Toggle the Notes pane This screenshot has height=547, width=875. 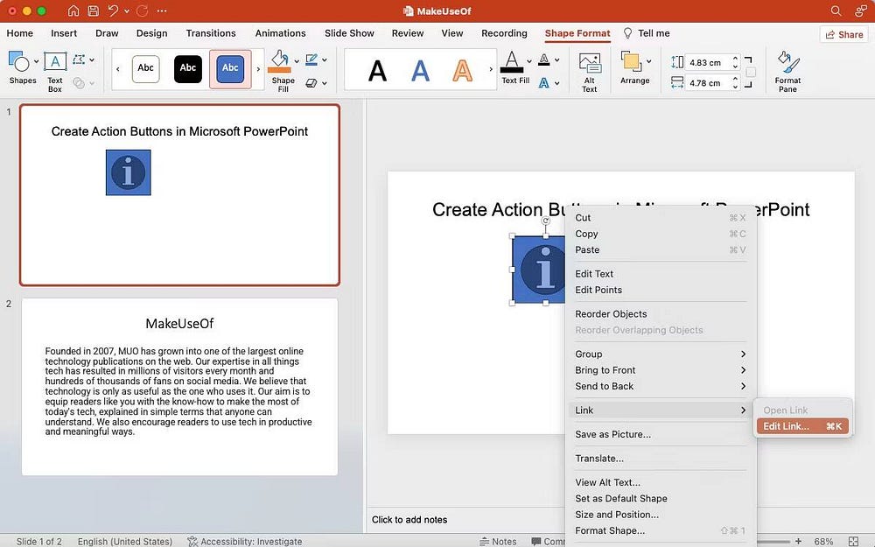(499, 541)
